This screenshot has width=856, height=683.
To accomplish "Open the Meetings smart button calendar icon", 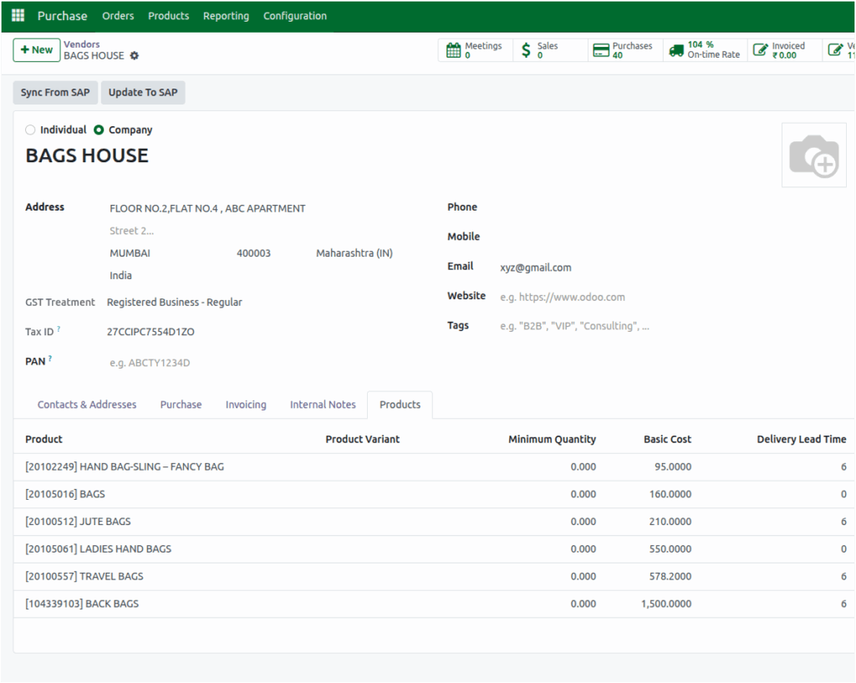I will click(x=452, y=48).
